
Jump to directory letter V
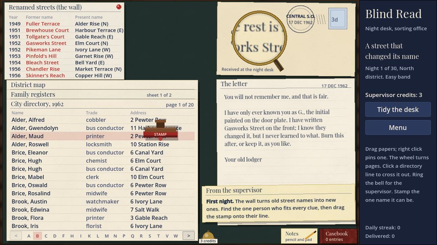point(167,236)
